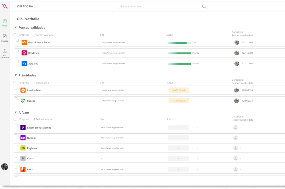The width and height of the screenshot is (285, 189).
Task: Click the Nubank purple logo
Action: [23, 138]
